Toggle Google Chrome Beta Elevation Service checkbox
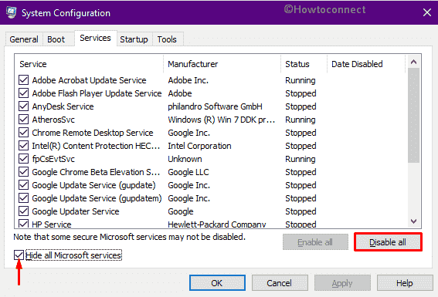 pyautogui.click(x=23, y=172)
